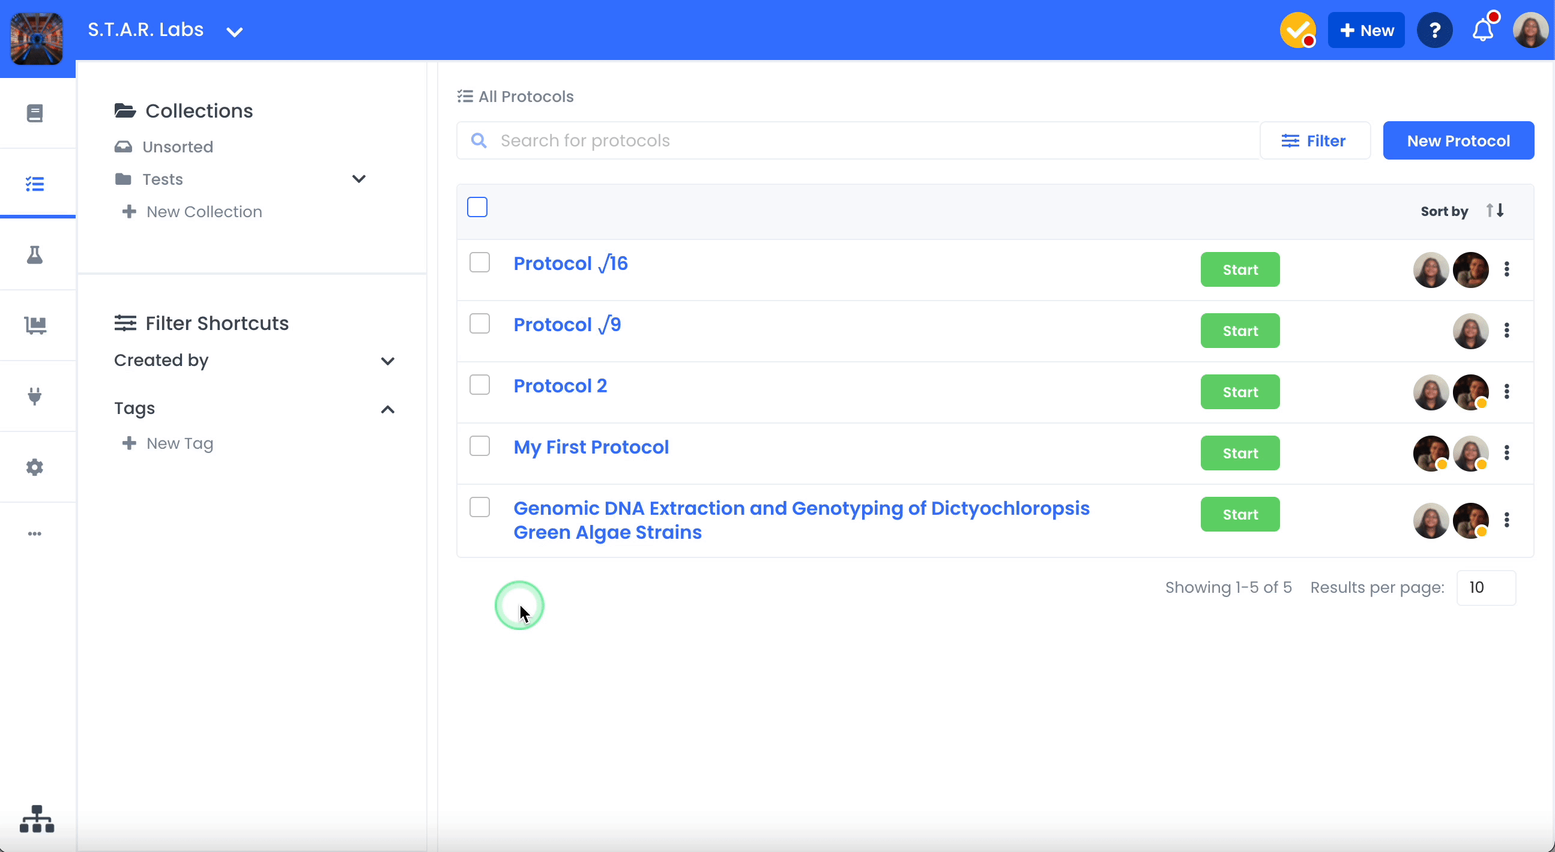
Task: Collapse the Tags section
Action: [387, 409]
